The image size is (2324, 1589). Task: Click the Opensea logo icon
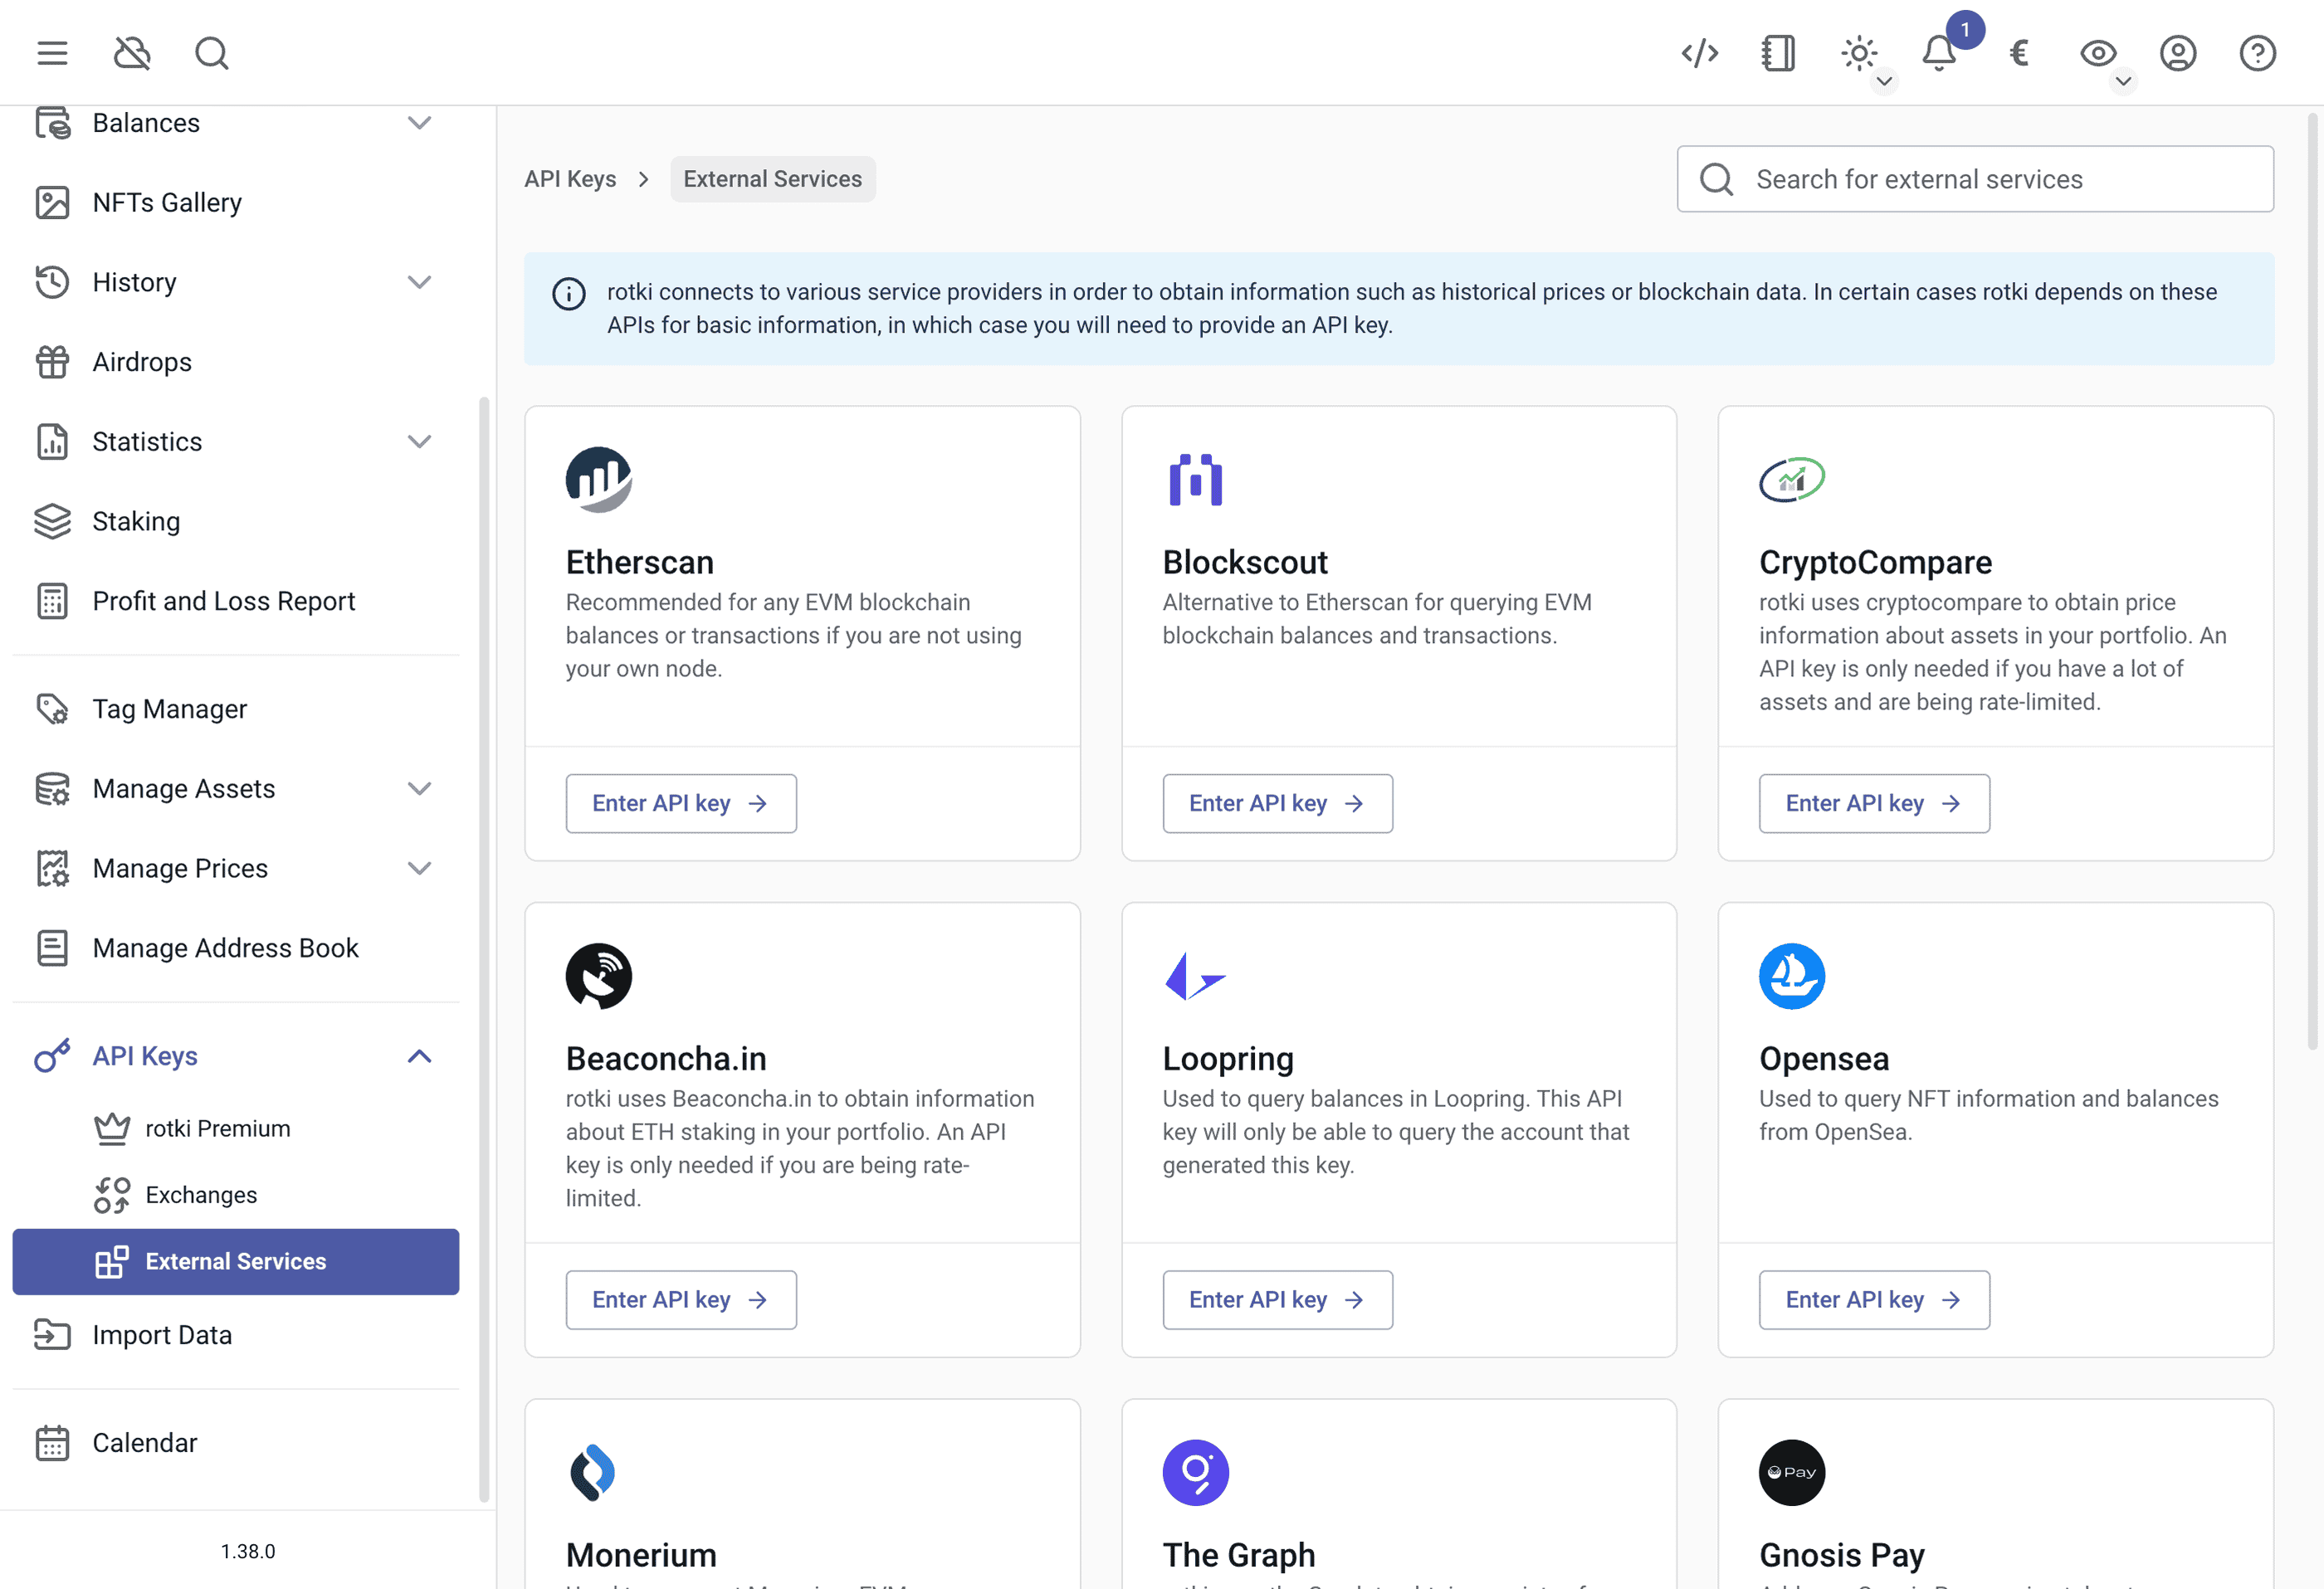(1792, 976)
